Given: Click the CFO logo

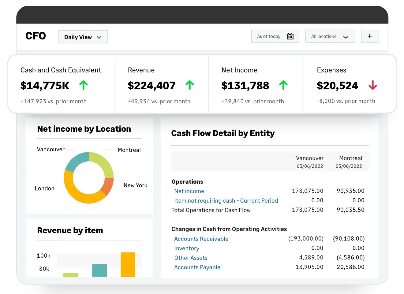Looking at the screenshot, I should tap(36, 36).
